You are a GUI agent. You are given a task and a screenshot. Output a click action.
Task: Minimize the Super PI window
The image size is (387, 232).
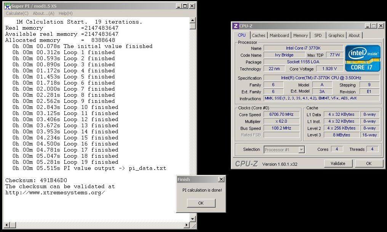179,6
